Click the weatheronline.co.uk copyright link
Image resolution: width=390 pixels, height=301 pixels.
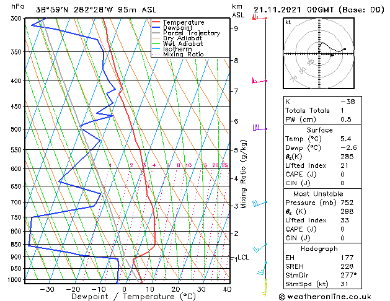325,297
